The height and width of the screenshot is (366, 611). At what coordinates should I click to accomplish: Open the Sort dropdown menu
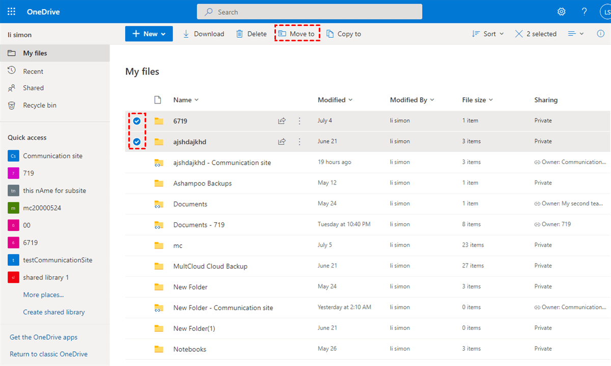(488, 34)
